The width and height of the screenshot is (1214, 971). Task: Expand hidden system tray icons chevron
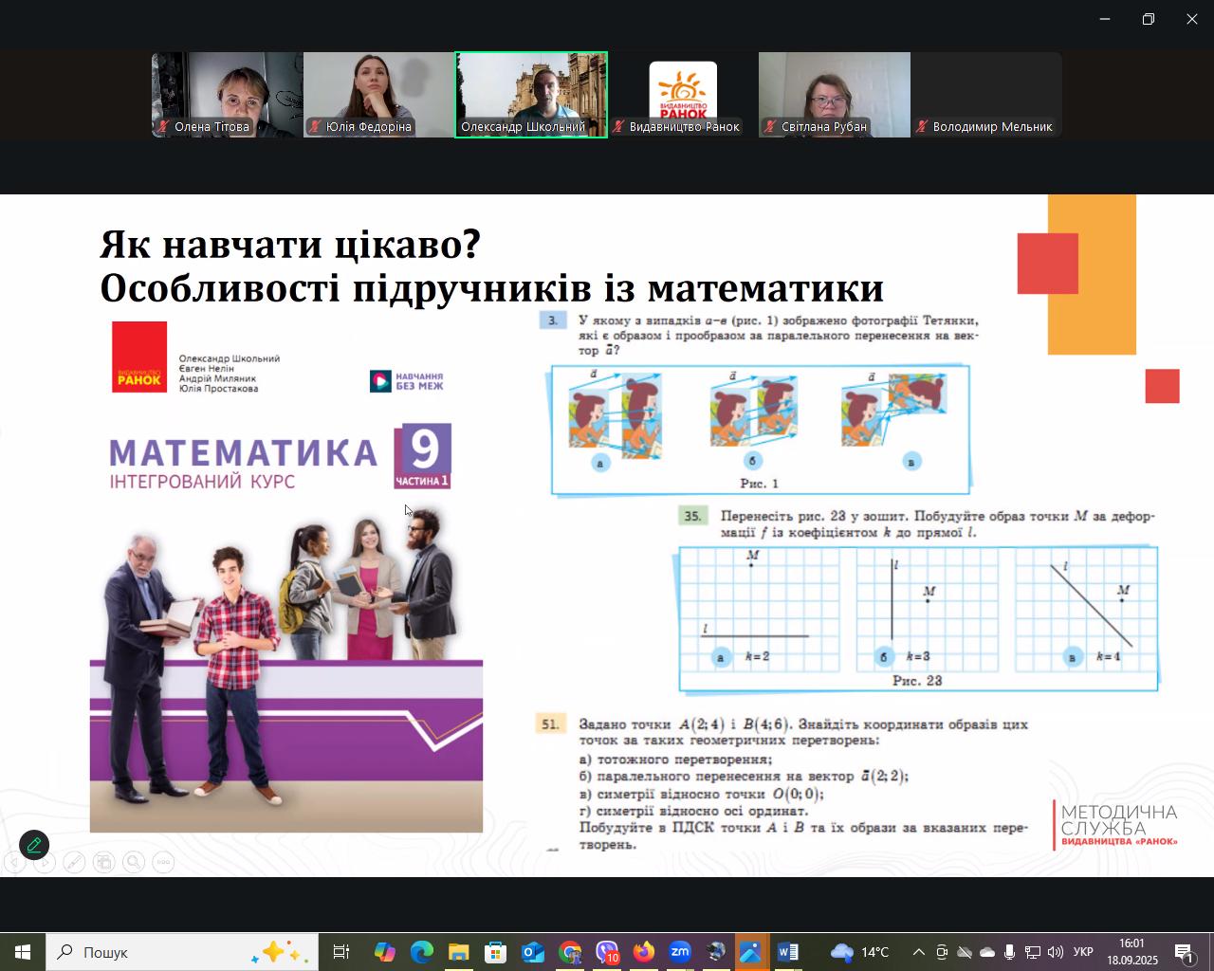pos(918,952)
